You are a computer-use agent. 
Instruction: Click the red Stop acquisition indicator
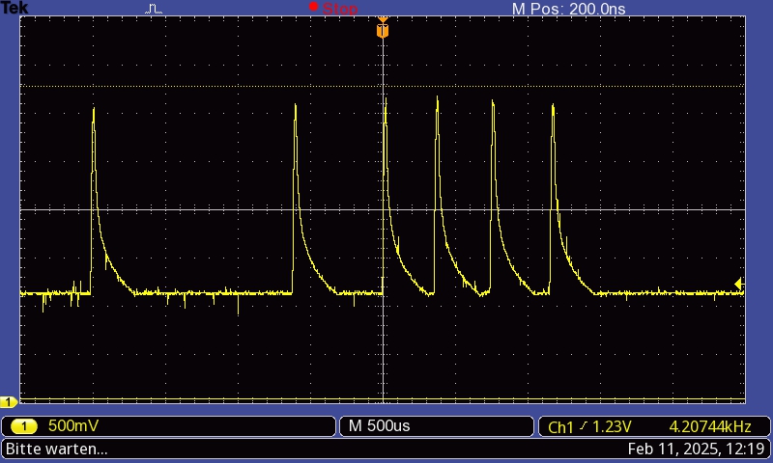[x=333, y=8]
